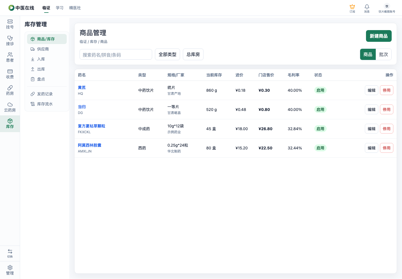Click the ¥0.48 purchase price cell
This screenshot has width=402, height=279.
[x=241, y=110]
